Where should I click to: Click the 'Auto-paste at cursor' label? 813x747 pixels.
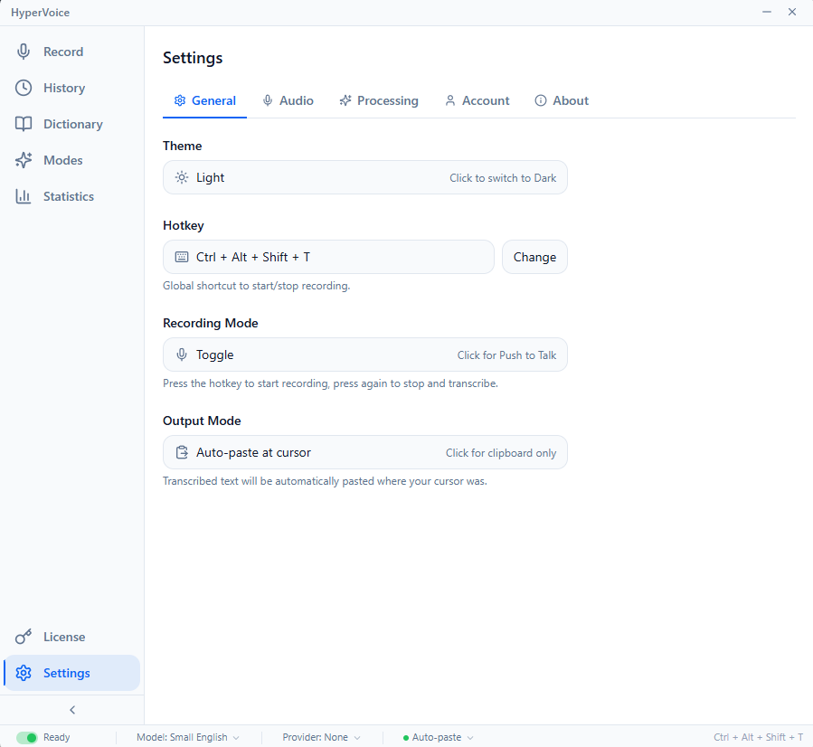pyautogui.click(x=253, y=452)
